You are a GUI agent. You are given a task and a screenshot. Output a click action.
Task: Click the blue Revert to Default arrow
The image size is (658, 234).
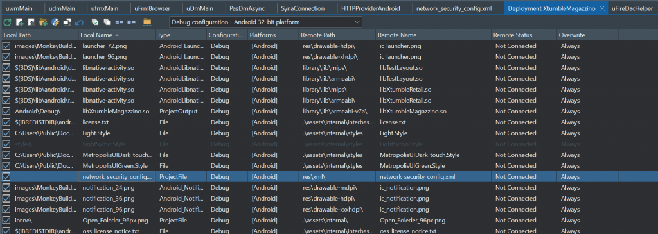pyautogui.click(x=79, y=22)
